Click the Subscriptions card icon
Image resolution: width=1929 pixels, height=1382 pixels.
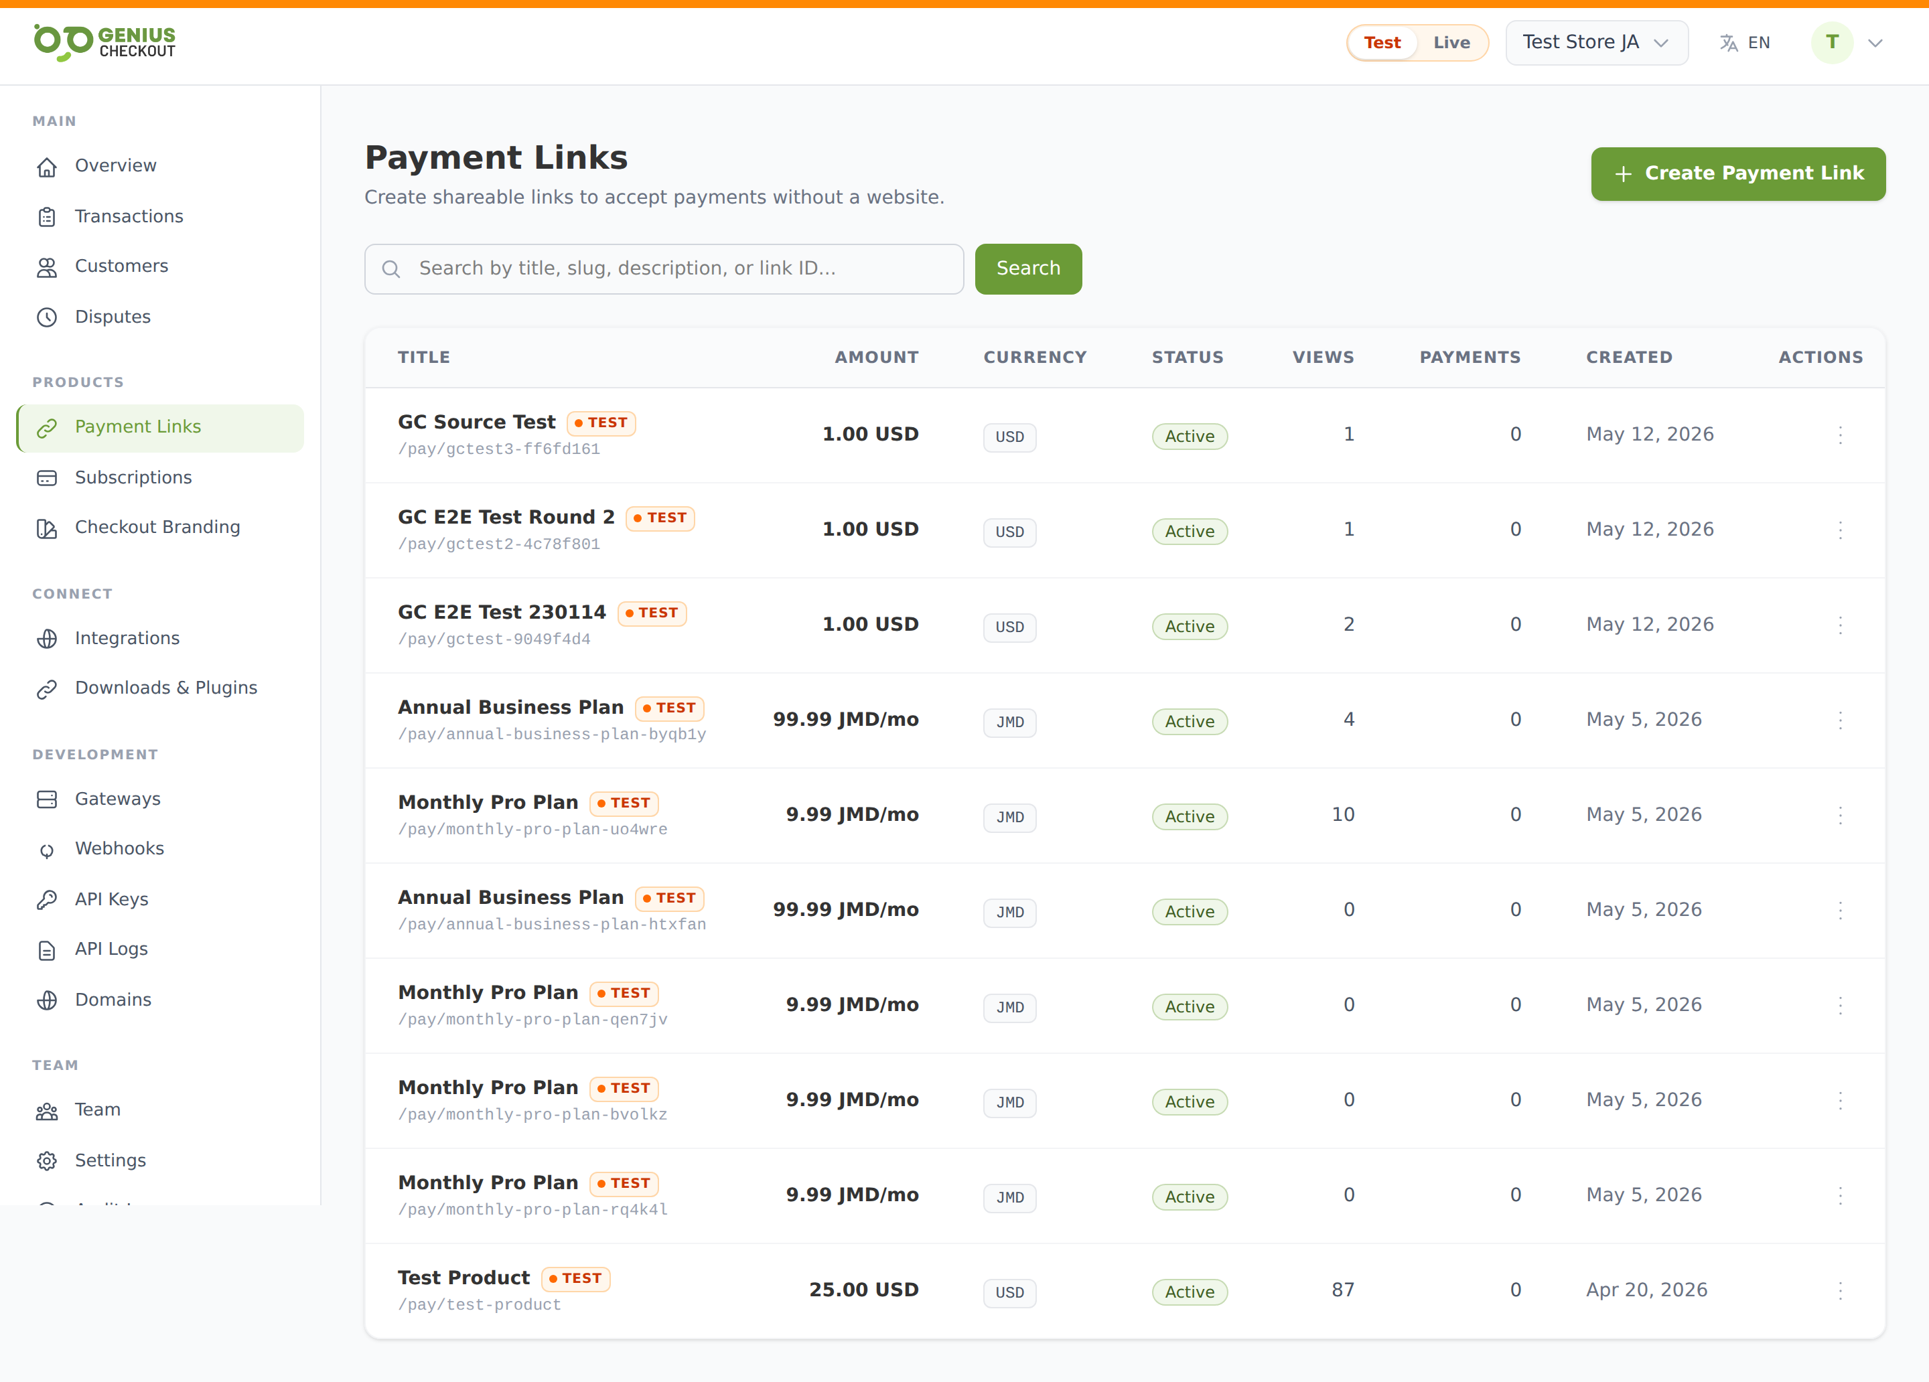[x=47, y=478]
